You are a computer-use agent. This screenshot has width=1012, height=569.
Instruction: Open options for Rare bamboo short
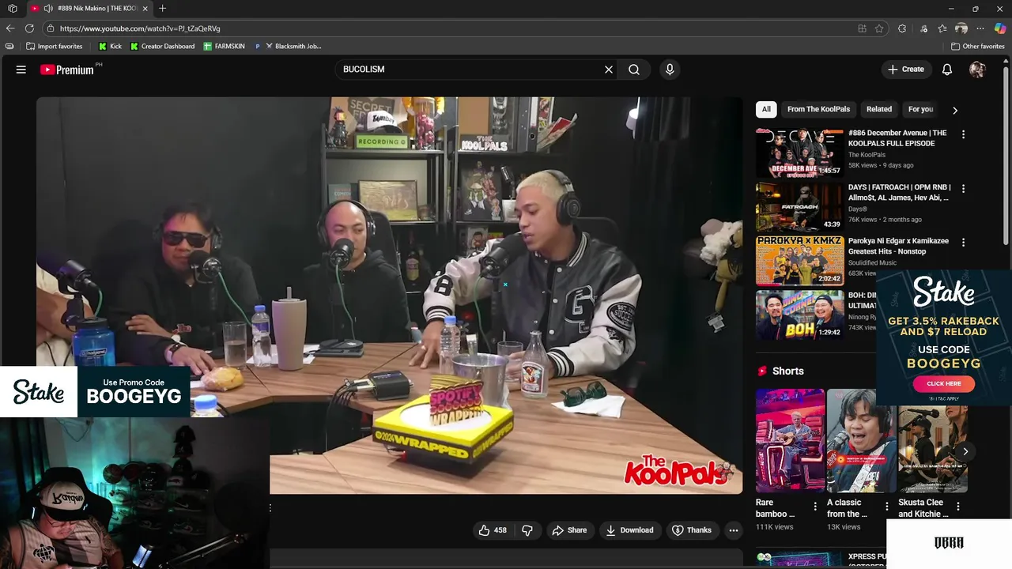[815, 507]
